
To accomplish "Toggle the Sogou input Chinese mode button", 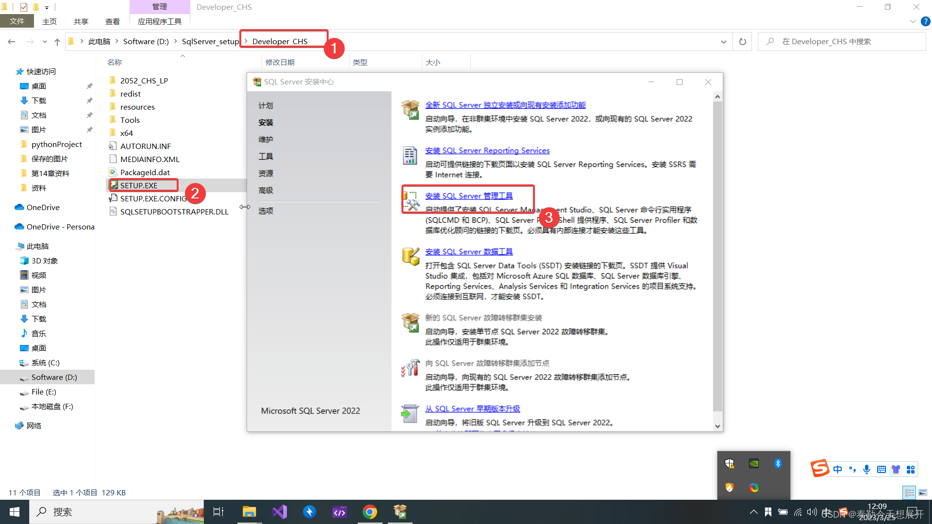I will click(x=838, y=469).
